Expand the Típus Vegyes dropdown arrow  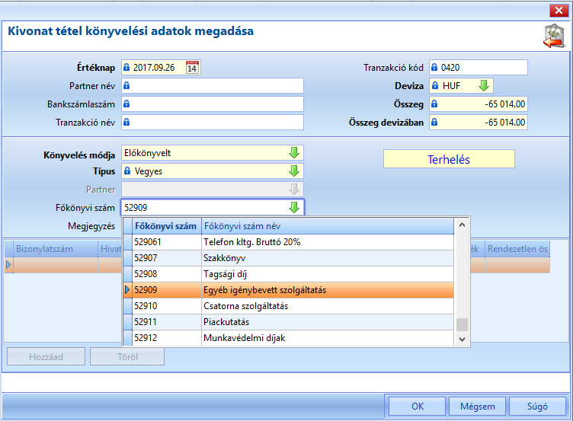[x=294, y=171]
